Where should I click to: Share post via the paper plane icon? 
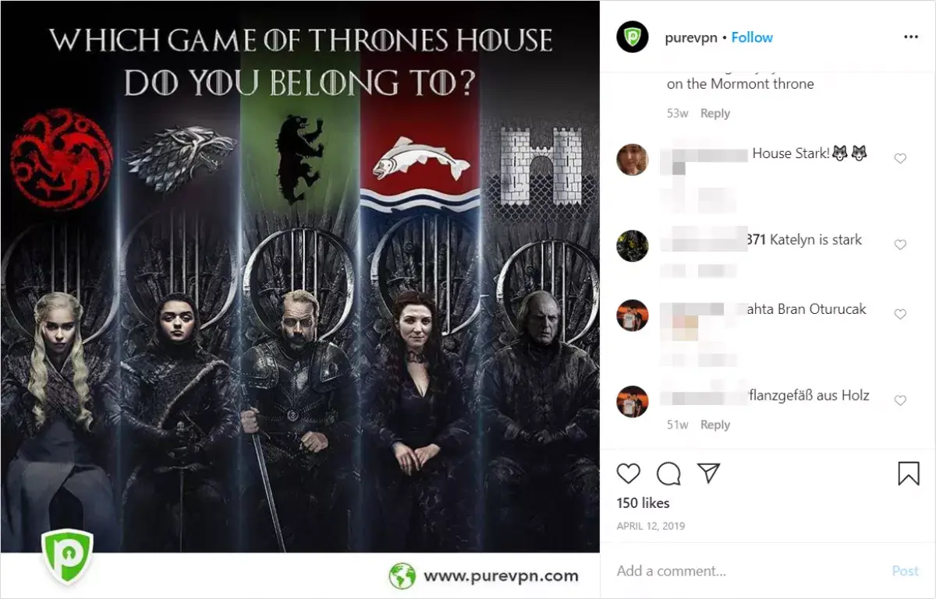coord(708,473)
